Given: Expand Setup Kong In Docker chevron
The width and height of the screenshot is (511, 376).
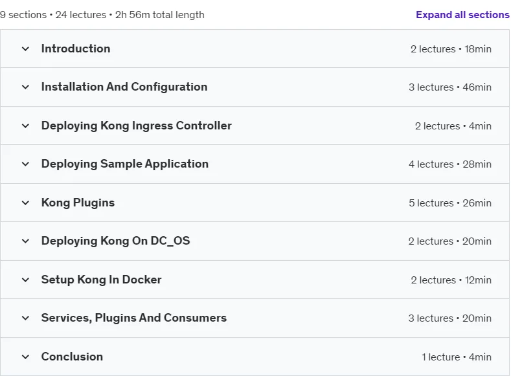Looking at the screenshot, I should click(x=25, y=280).
